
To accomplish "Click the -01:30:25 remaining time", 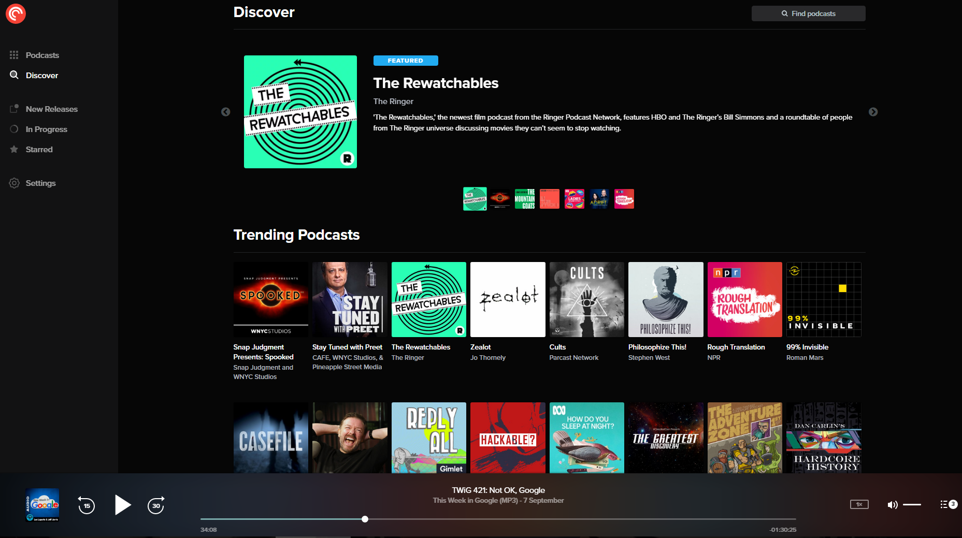I will 783,530.
